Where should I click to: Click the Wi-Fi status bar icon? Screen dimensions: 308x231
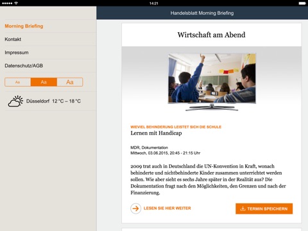[16, 3]
